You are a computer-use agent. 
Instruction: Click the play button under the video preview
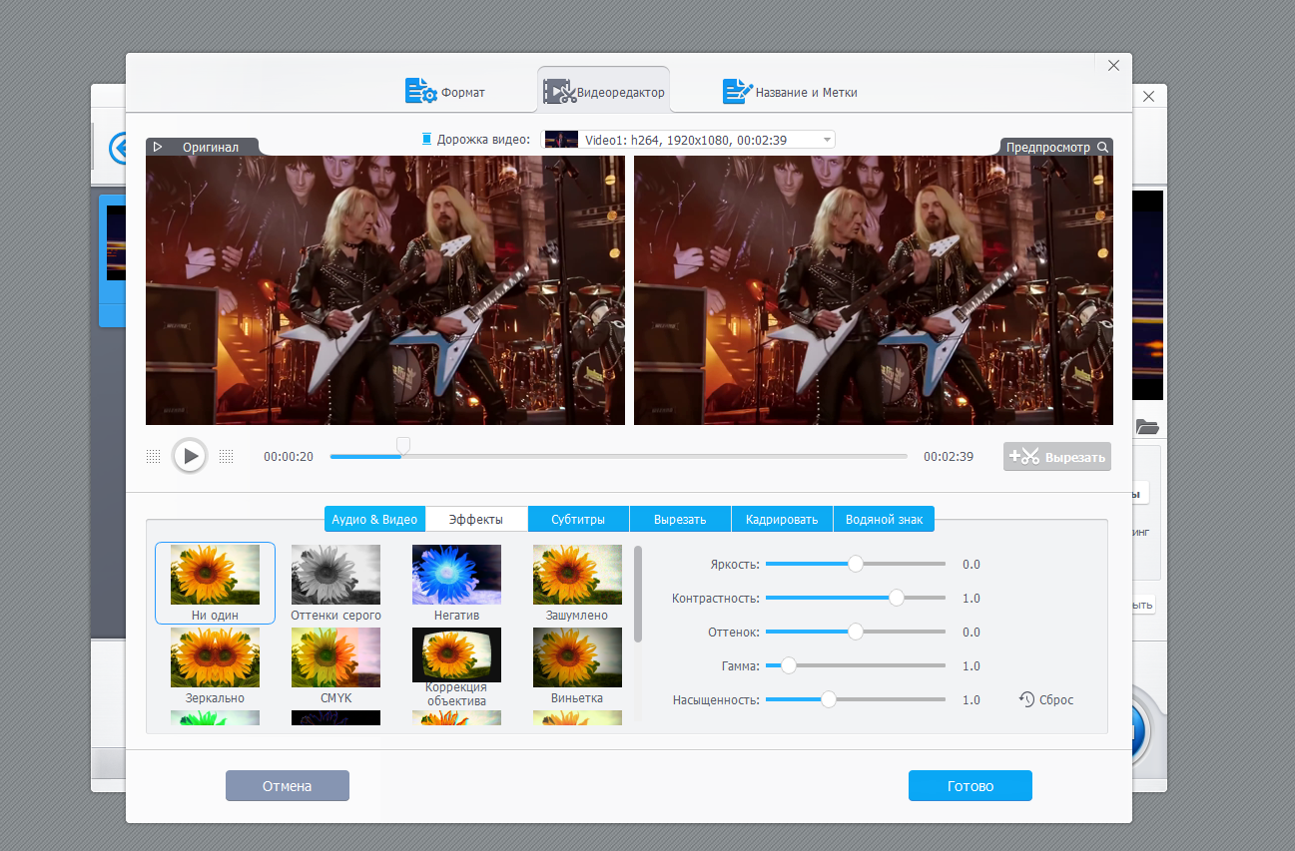[189, 456]
